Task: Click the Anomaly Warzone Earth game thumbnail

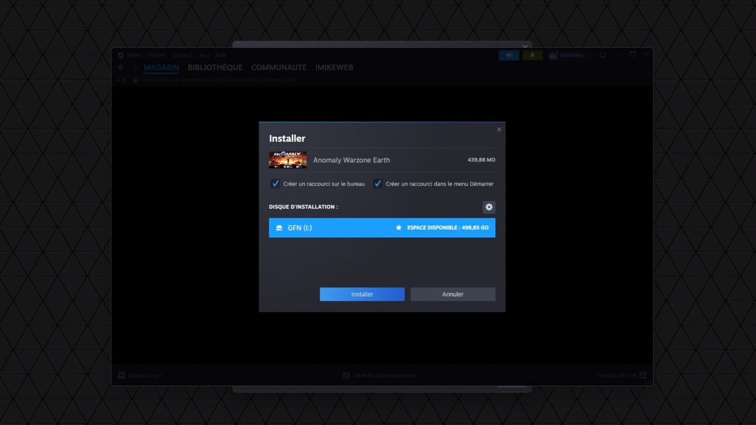Action: [287, 160]
